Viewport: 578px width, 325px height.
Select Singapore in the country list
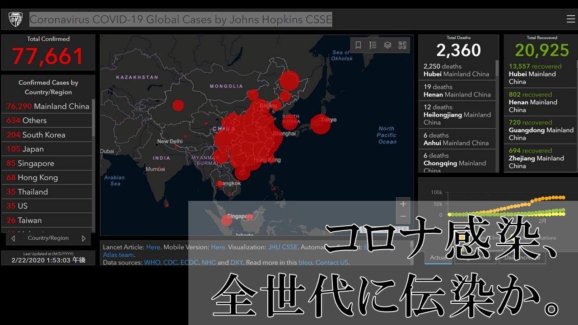[48, 163]
